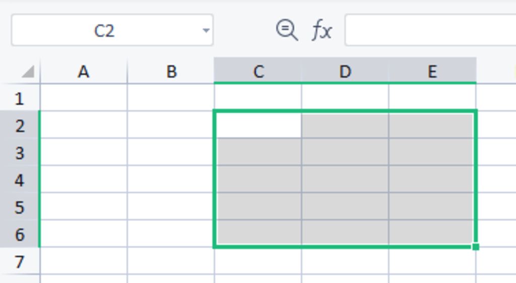Click cell B4 in the grid
This screenshot has height=283, width=516.
coord(171,179)
